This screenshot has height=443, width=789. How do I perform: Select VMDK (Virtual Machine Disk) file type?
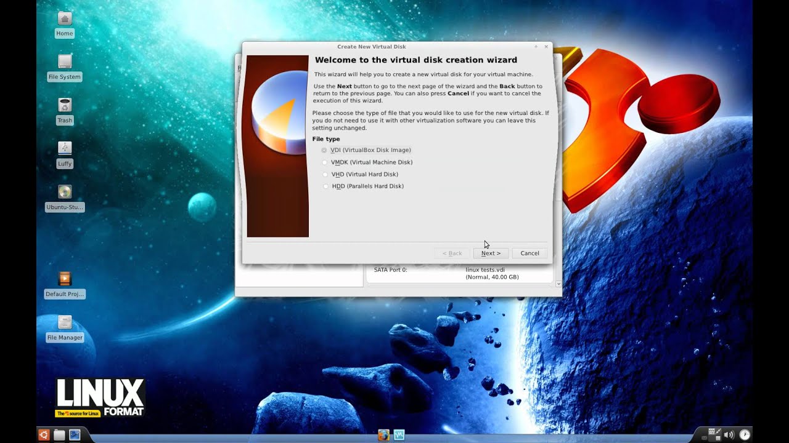pos(367,162)
